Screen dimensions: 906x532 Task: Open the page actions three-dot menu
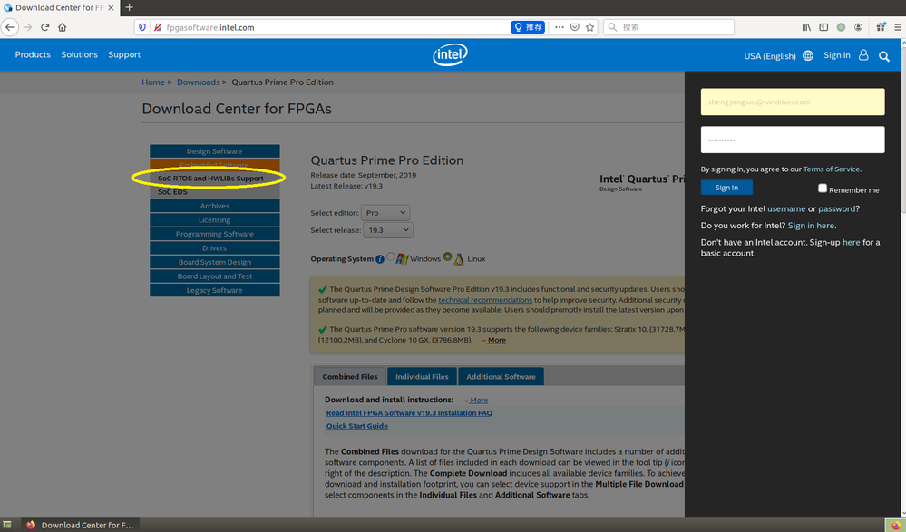click(x=560, y=27)
